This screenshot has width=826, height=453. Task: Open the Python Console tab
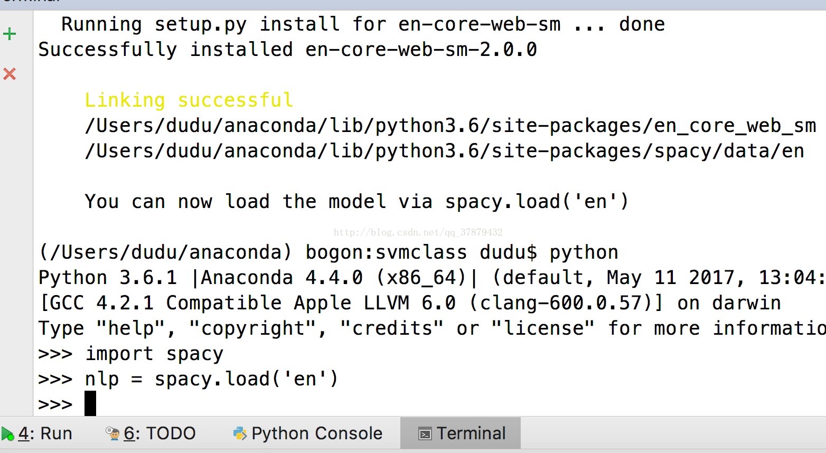[308, 433]
